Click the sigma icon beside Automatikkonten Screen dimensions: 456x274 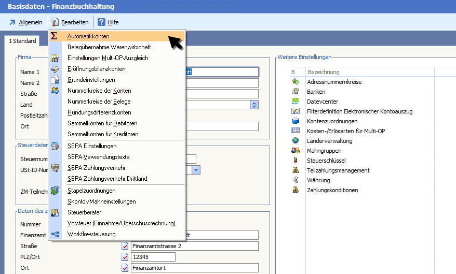(55, 36)
